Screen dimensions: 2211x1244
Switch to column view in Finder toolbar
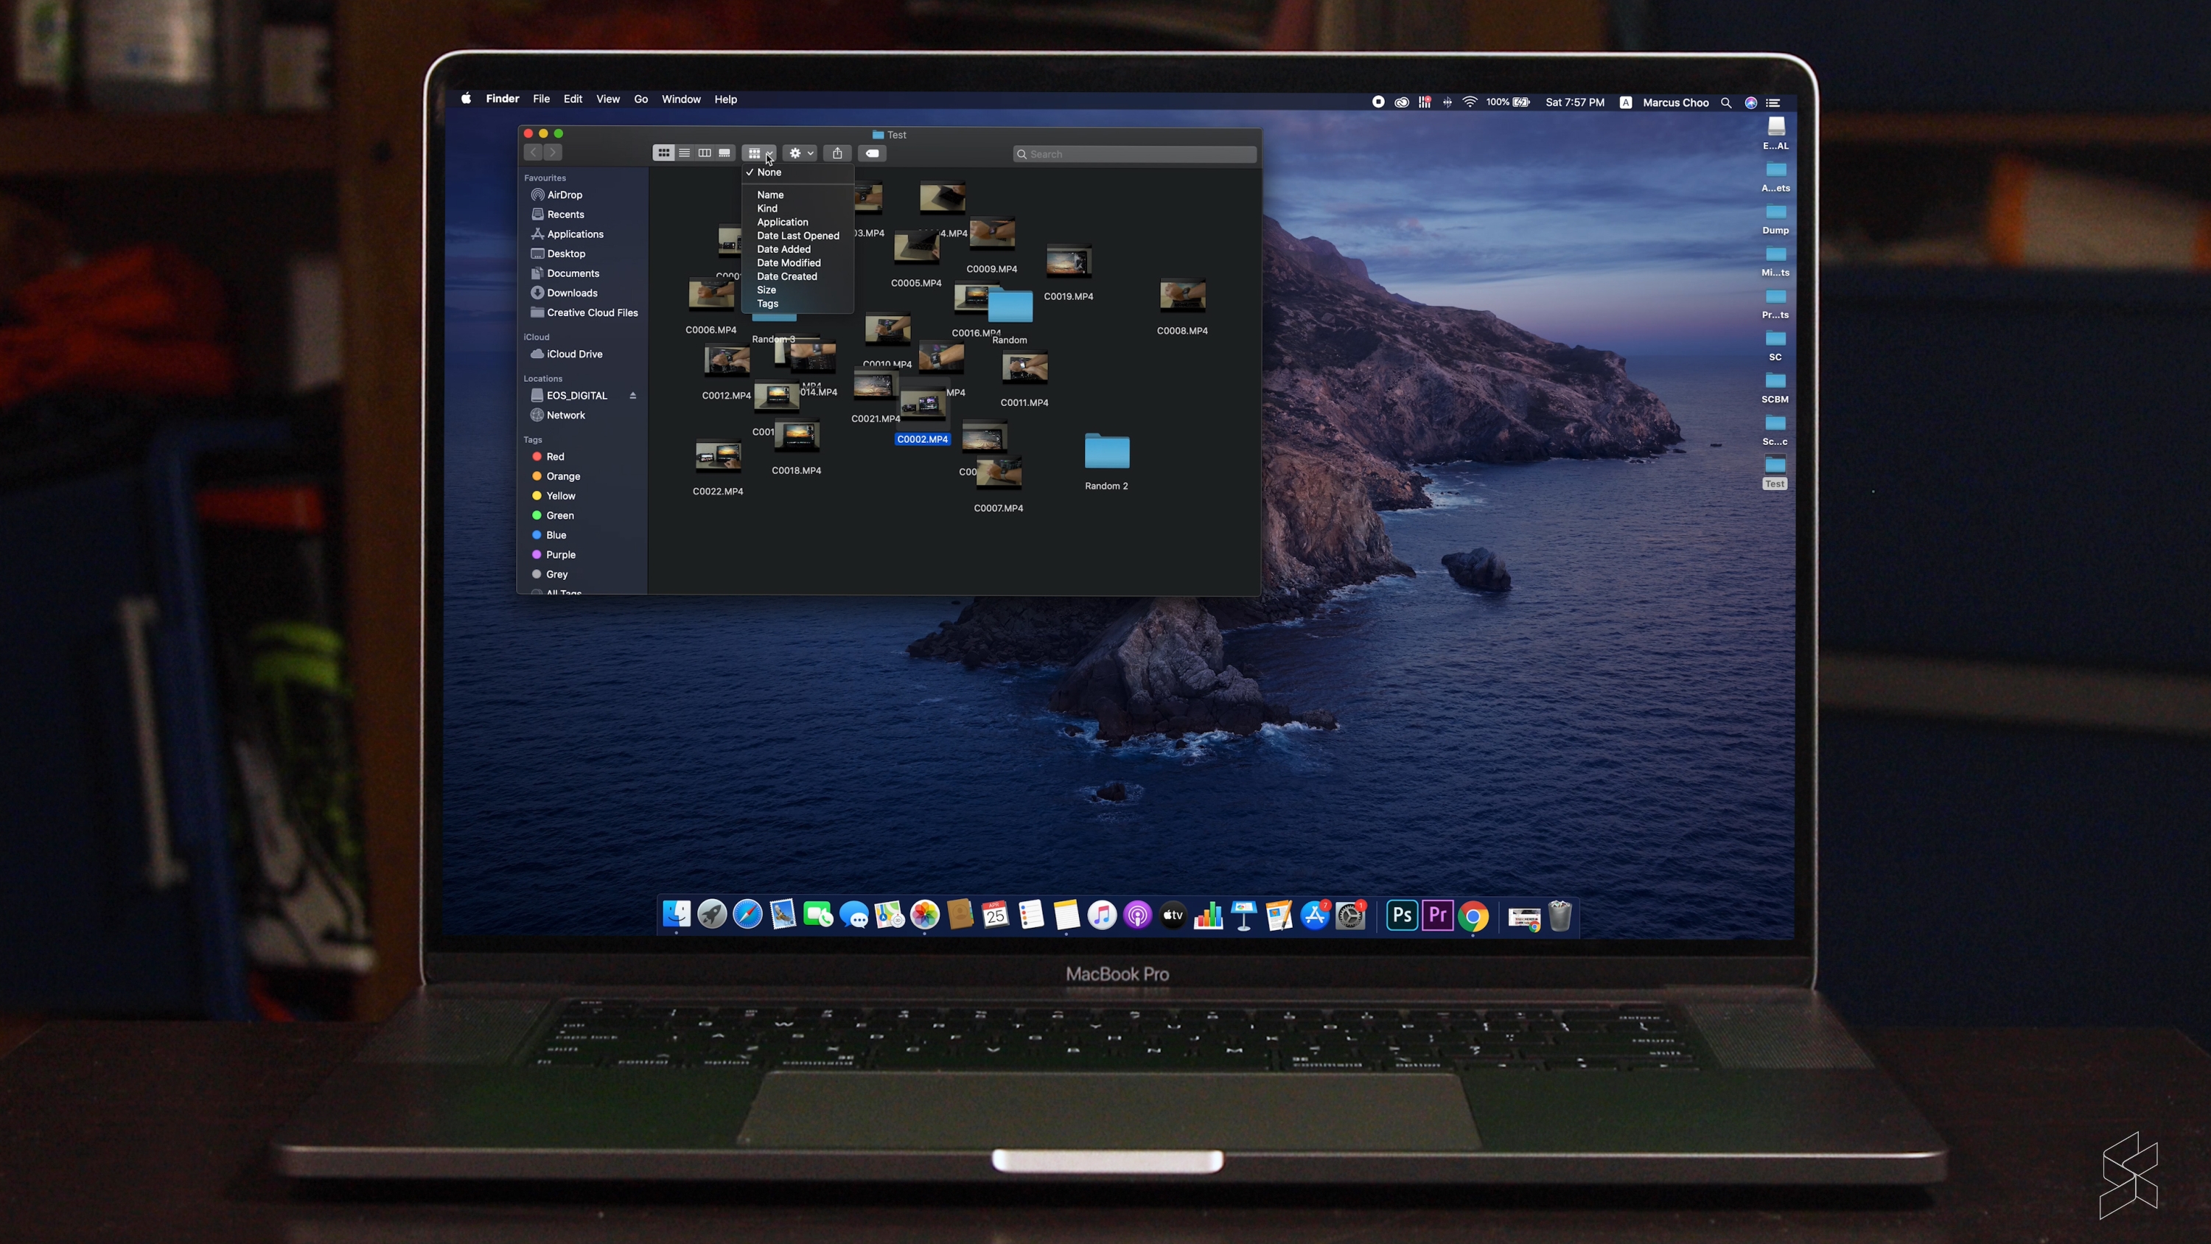point(705,153)
